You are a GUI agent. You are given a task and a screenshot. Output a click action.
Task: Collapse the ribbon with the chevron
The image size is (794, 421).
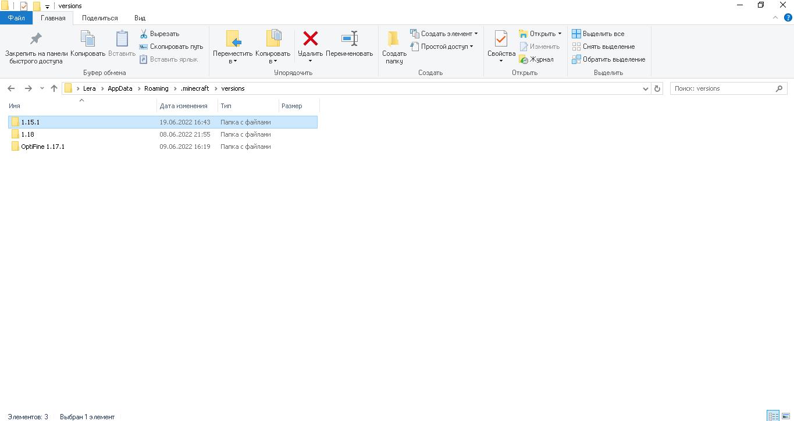coord(775,18)
